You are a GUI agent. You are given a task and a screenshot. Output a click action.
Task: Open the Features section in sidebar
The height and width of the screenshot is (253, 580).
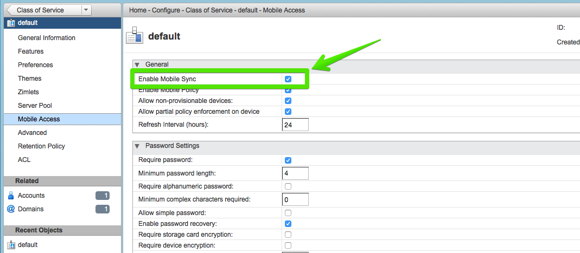[x=30, y=51]
